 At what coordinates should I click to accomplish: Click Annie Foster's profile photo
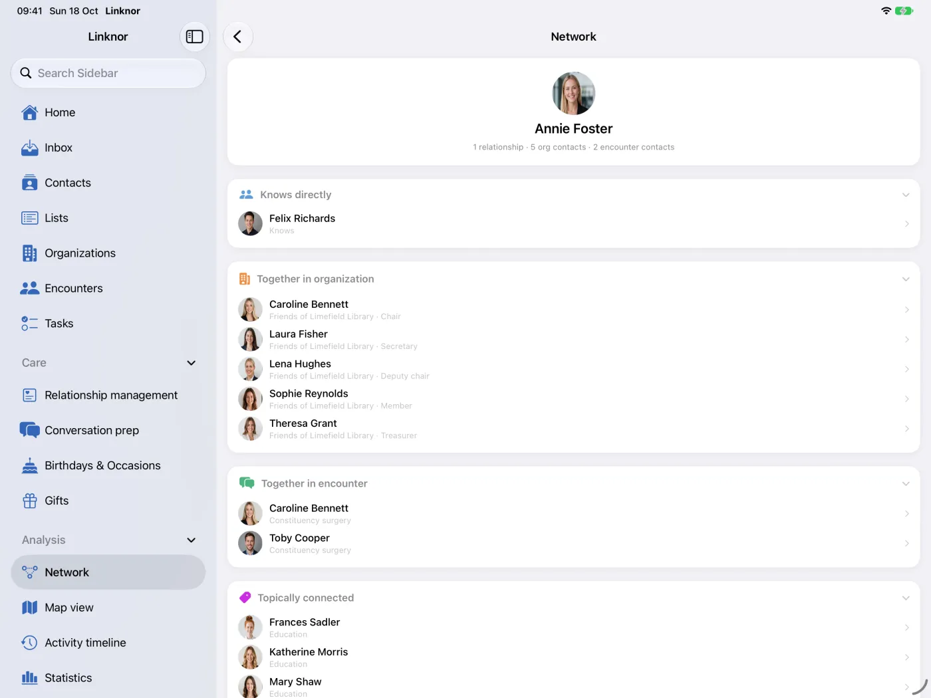[574, 93]
